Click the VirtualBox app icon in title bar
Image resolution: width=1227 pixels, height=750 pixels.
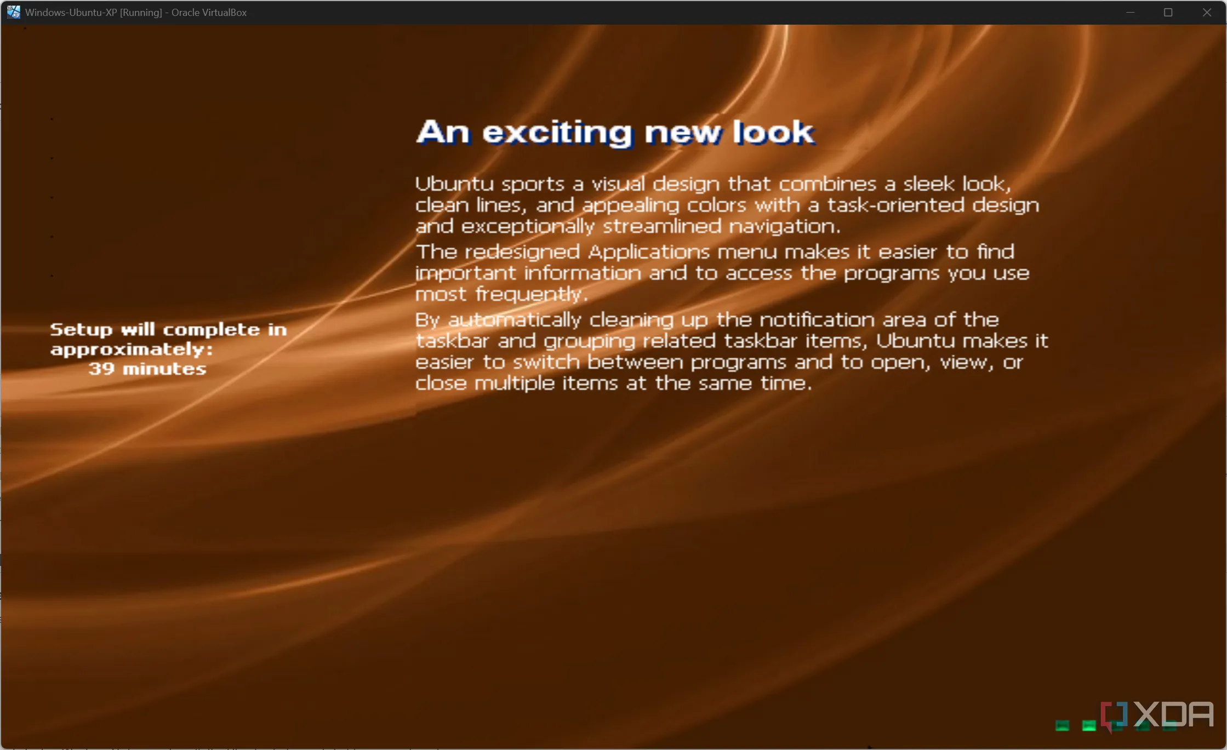point(13,12)
